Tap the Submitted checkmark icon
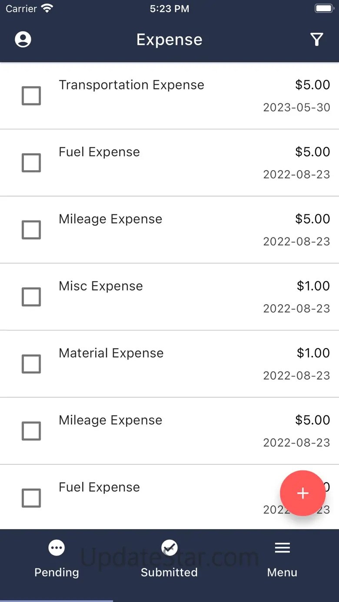 click(169, 548)
